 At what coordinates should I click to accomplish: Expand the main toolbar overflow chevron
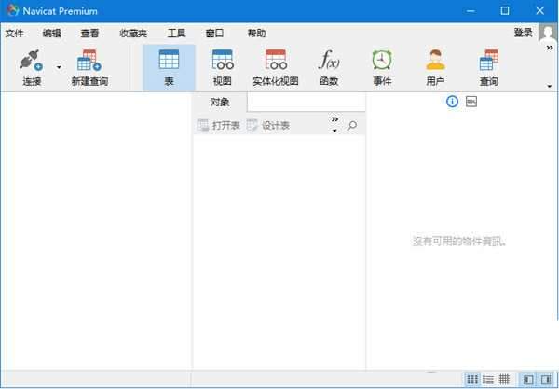pos(550,48)
